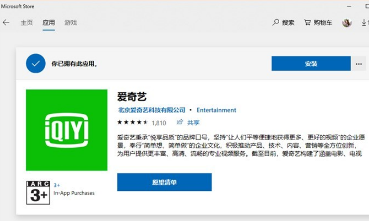Screen dimensions: 369x221
Task: Click the 爱奇艺 app title
Action: coord(132,97)
